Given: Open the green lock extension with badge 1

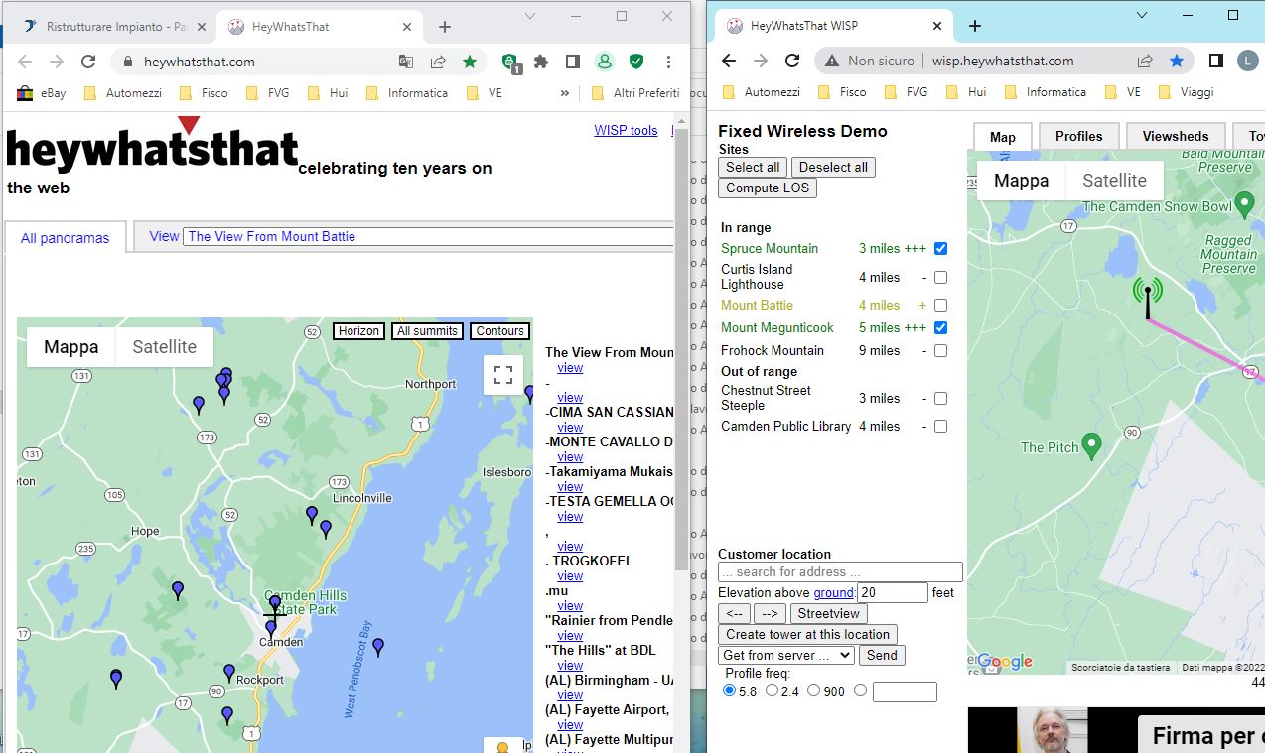Looking at the screenshot, I should click(510, 63).
